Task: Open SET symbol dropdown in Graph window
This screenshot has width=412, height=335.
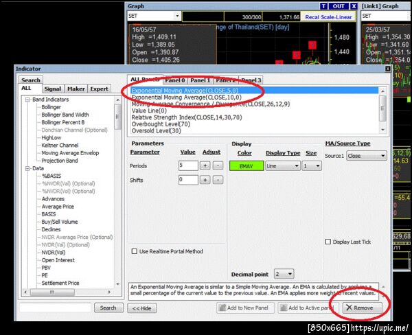Action: [177, 16]
